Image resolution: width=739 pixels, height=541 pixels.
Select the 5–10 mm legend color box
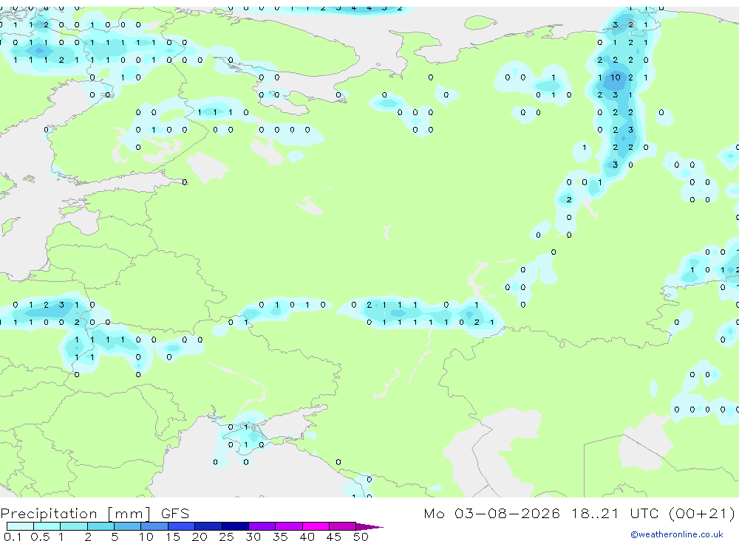[x=127, y=526]
